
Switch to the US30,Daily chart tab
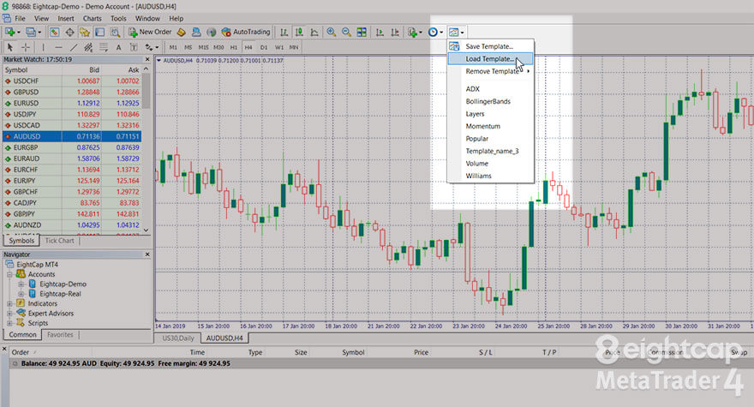click(x=178, y=338)
